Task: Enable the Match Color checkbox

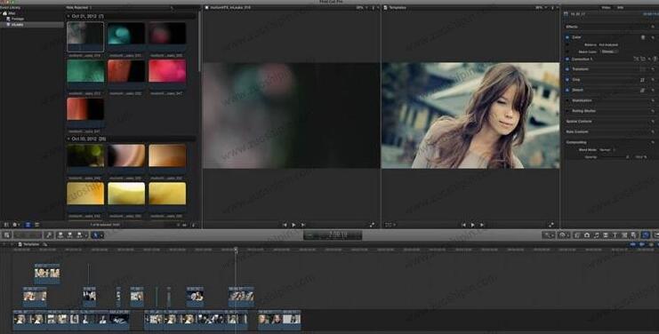Action: pyautogui.click(x=567, y=52)
